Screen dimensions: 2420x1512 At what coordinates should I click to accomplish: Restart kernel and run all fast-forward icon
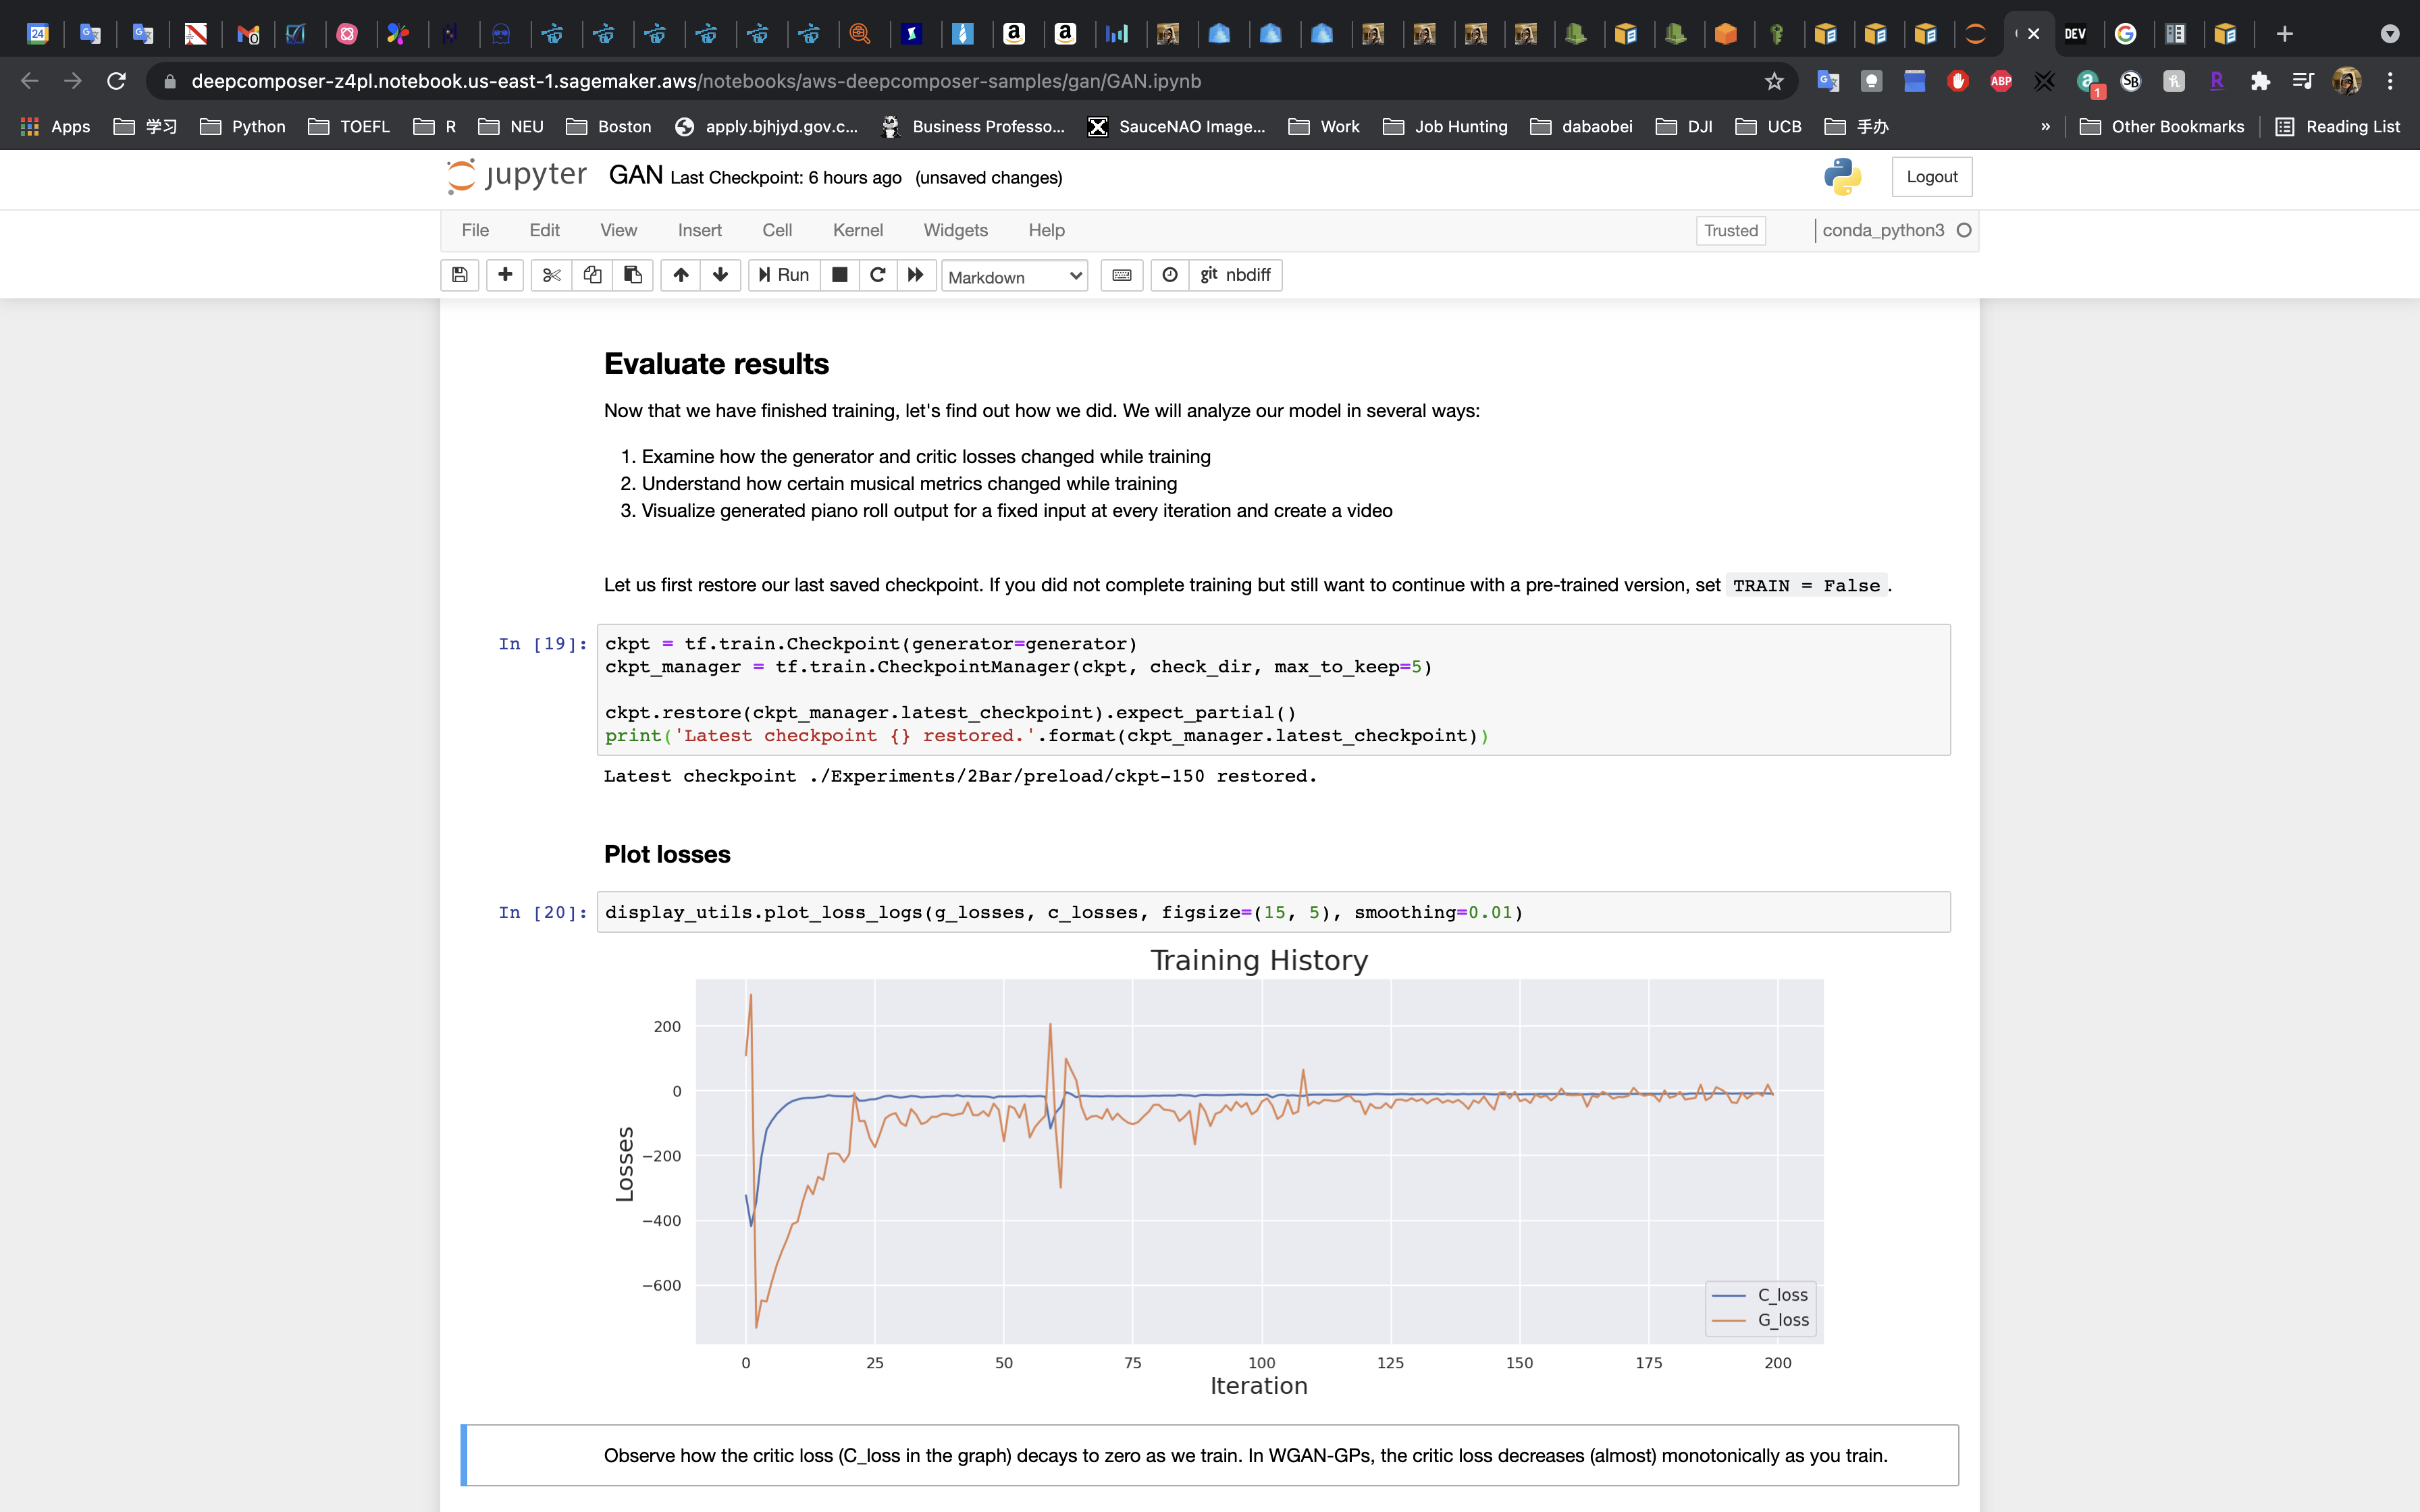pos(915,275)
